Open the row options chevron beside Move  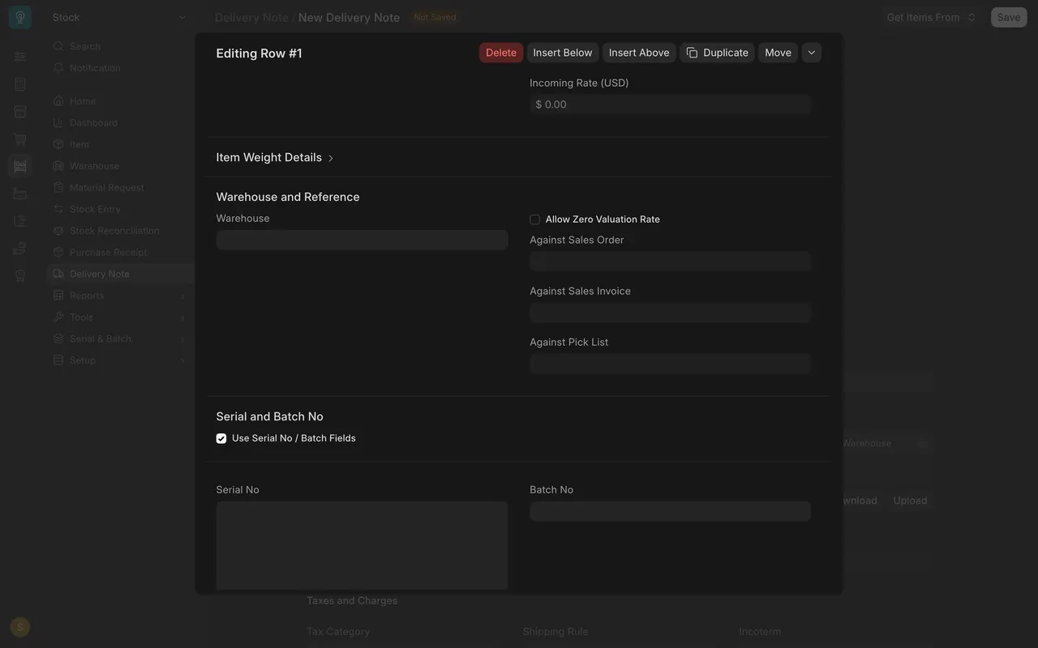[x=812, y=53]
